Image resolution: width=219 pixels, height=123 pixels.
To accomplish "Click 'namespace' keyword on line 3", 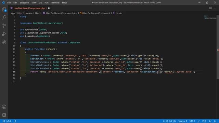I will [26, 23].
